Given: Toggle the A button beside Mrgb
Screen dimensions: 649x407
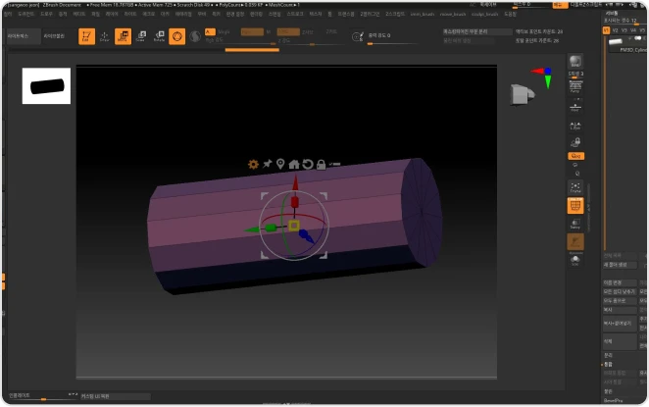Looking at the screenshot, I should (210, 32).
